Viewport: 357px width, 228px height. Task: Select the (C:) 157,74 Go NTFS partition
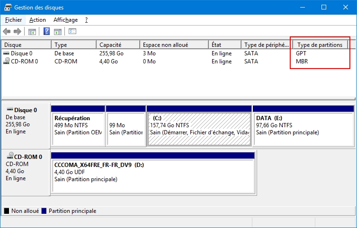[199, 125]
